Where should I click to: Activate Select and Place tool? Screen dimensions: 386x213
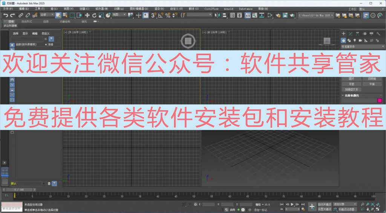coord(108,15)
